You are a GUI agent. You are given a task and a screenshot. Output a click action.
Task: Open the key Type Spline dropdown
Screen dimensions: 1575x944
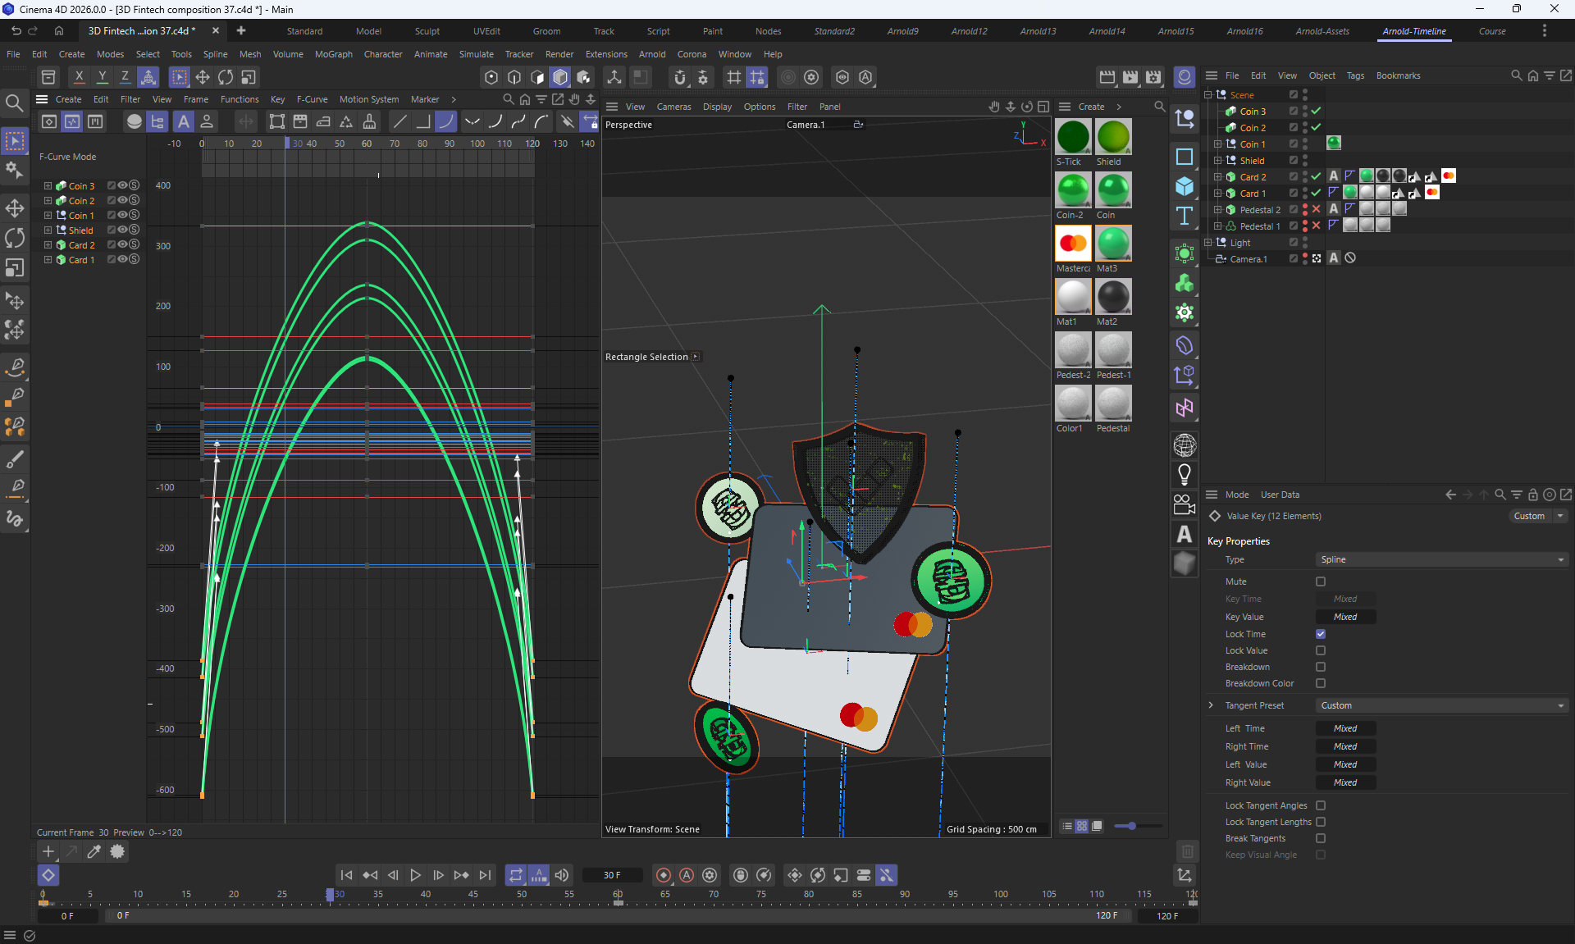[1441, 559]
